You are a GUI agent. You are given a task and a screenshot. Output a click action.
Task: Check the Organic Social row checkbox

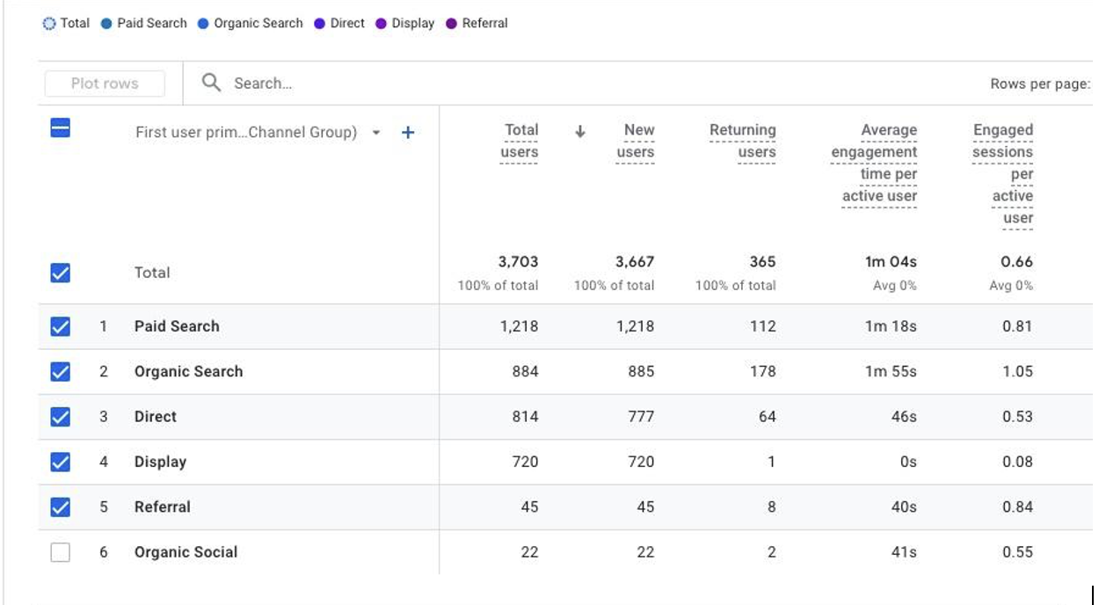click(60, 552)
